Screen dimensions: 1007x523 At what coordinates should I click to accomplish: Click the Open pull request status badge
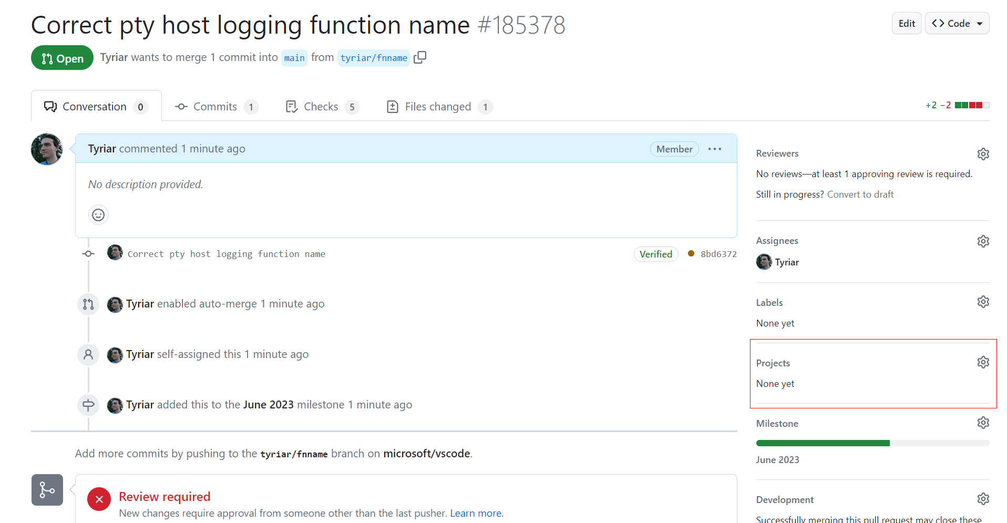point(62,58)
